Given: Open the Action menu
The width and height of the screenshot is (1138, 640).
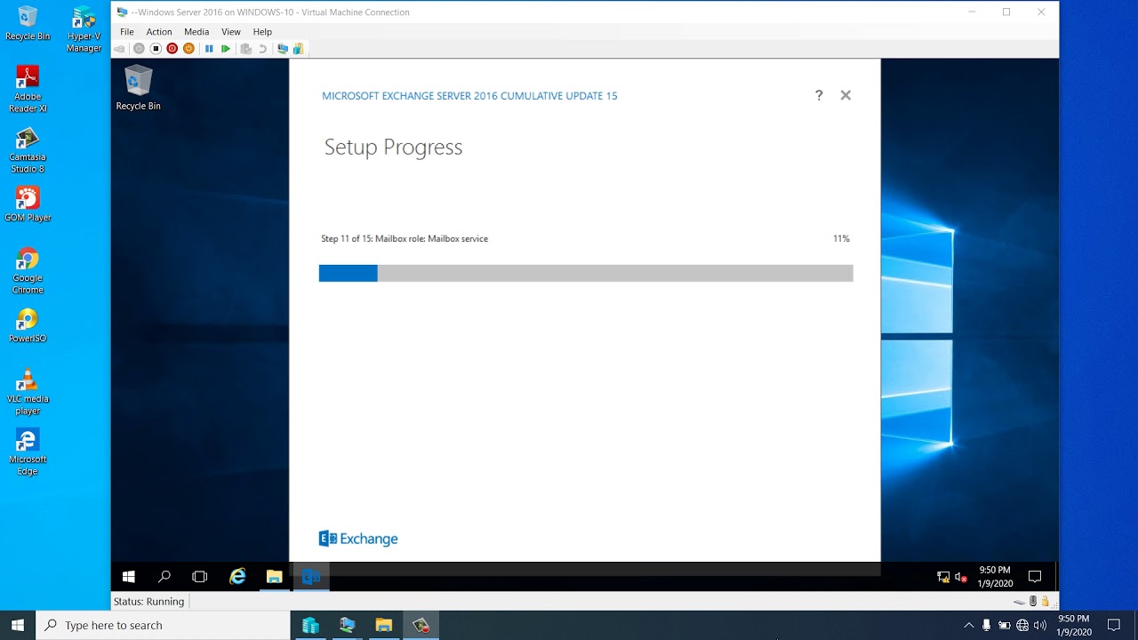Looking at the screenshot, I should (159, 32).
